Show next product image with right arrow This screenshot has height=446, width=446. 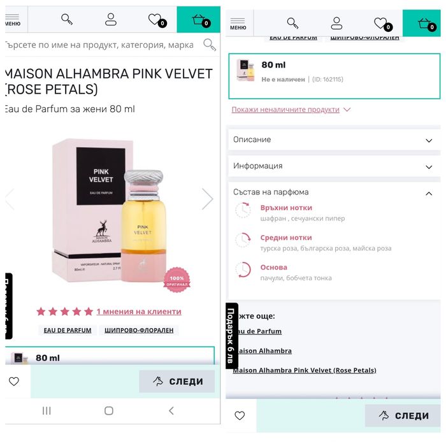(x=207, y=199)
